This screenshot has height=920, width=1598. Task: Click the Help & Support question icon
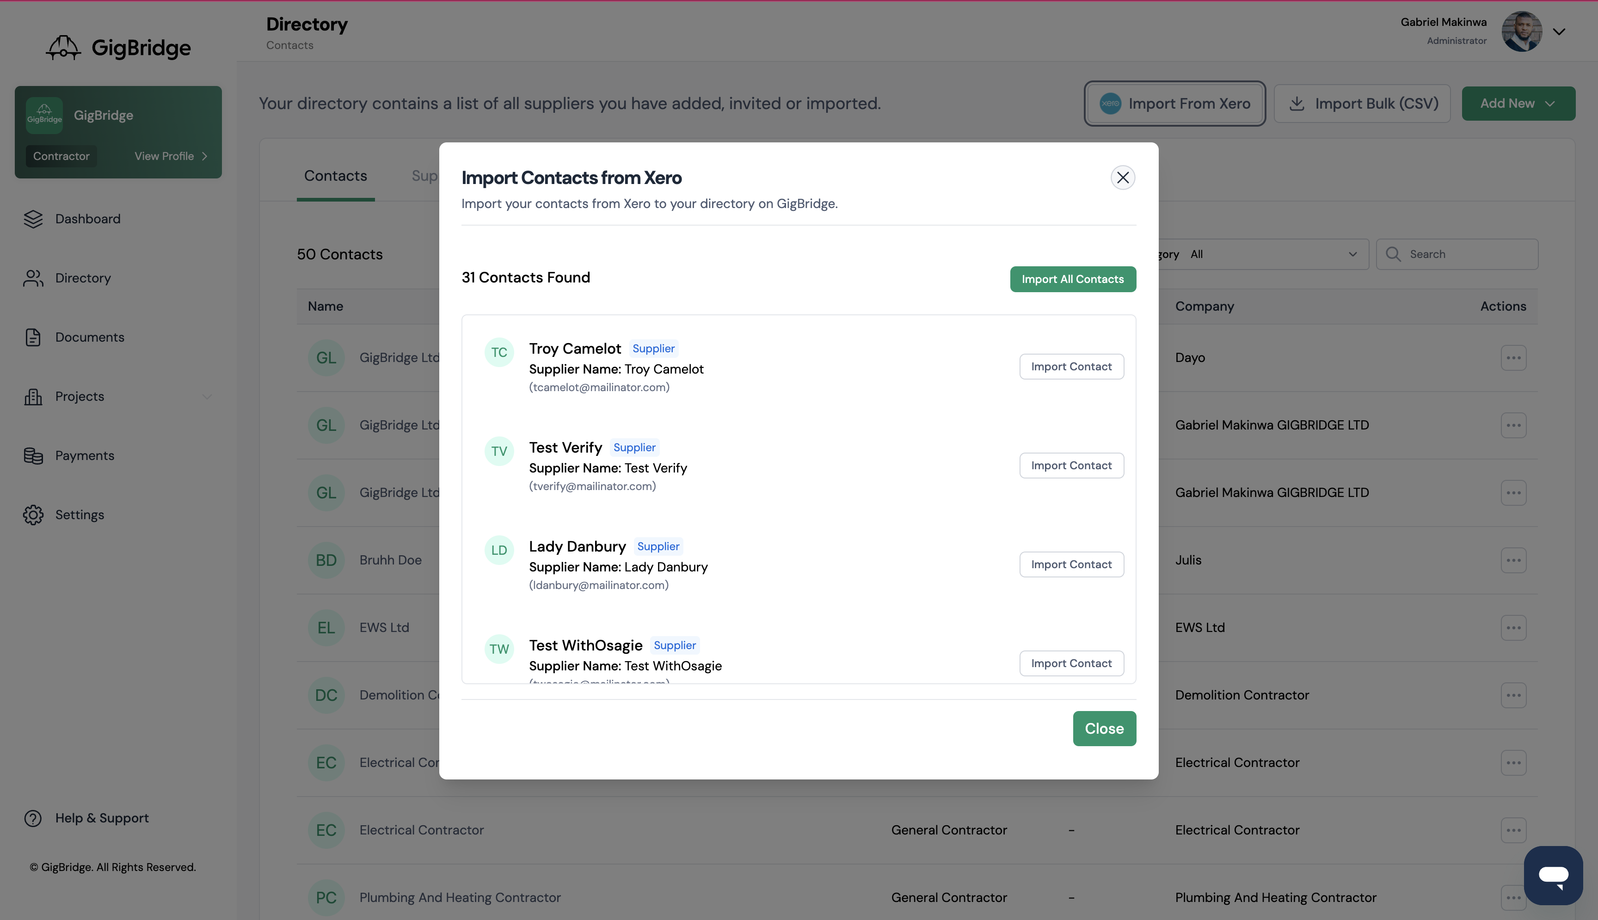click(x=33, y=818)
